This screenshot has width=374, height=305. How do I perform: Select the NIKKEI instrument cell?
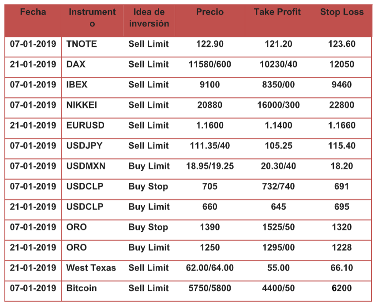tap(82, 105)
